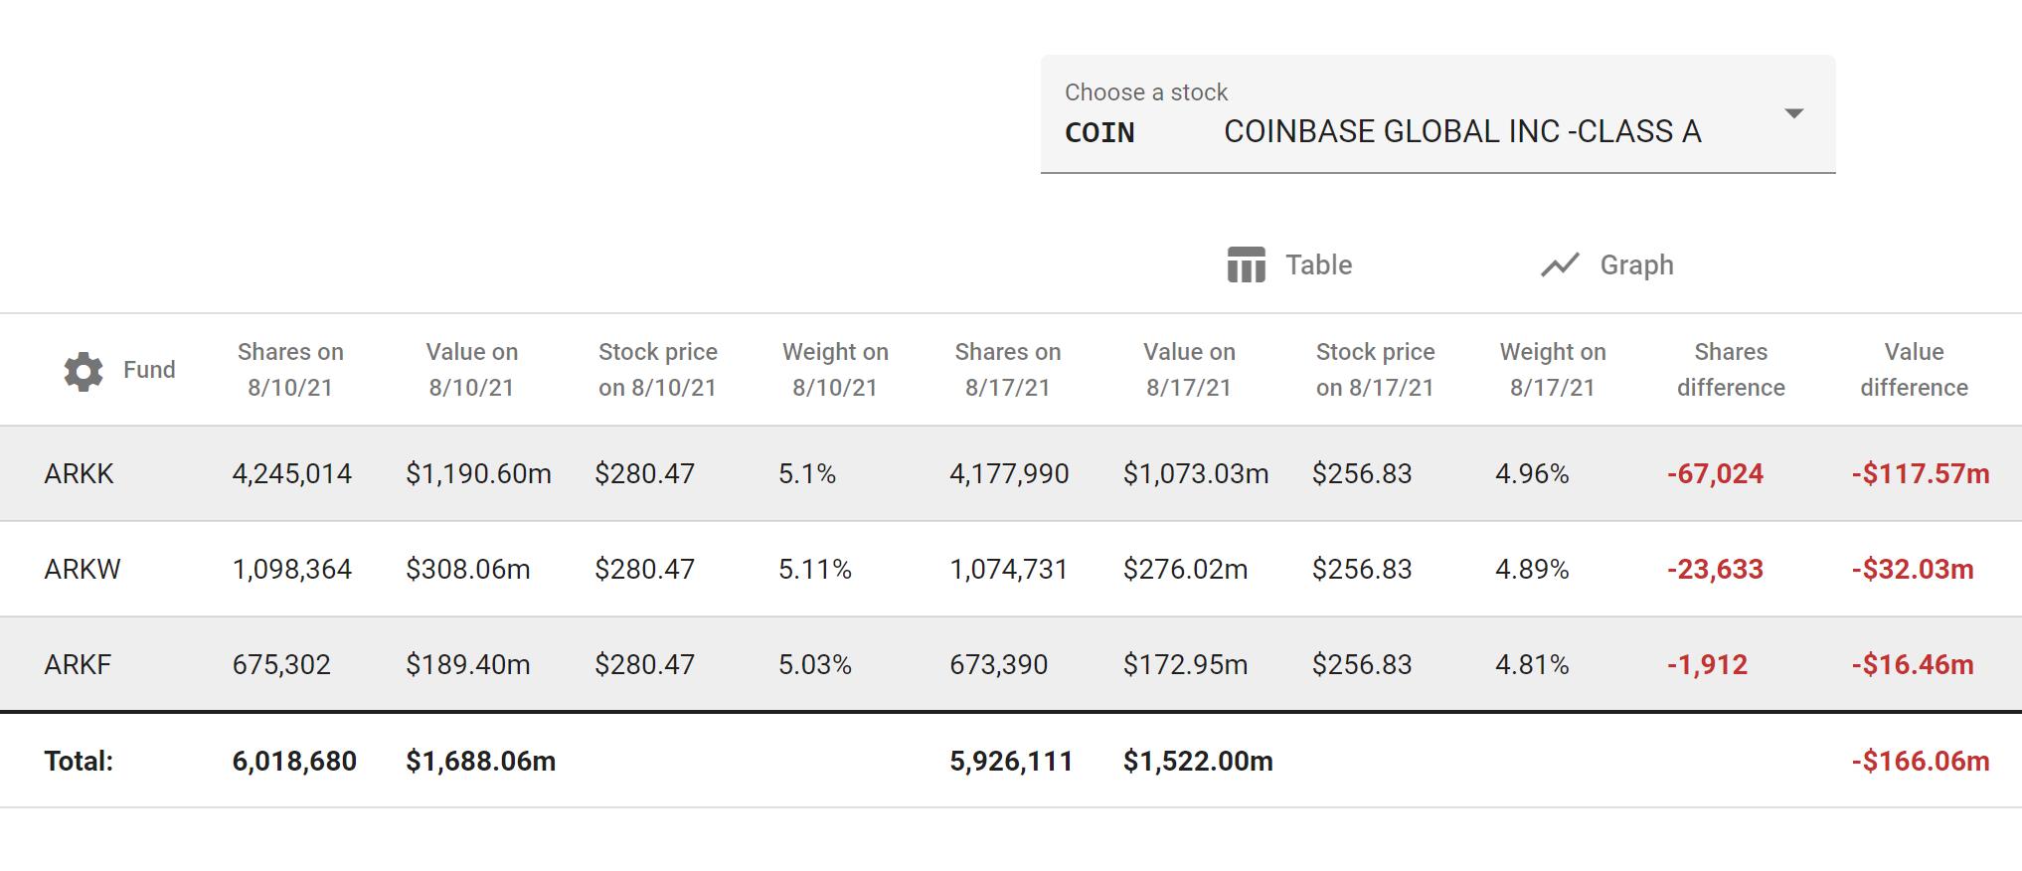The height and width of the screenshot is (871, 2022).
Task: Open the COINBASE GLOBAL INC stock selector
Action: (1461, 131)
